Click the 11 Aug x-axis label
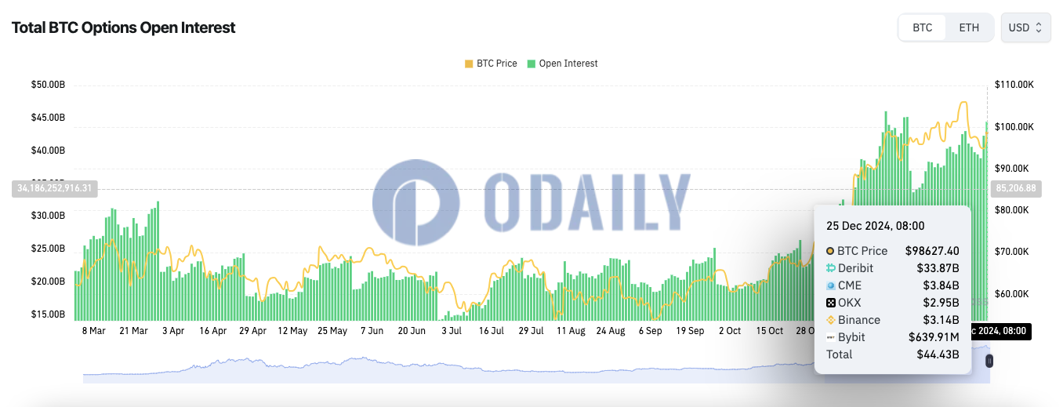The height and width of the screenshot is (407, 1063). pos(571,331)
